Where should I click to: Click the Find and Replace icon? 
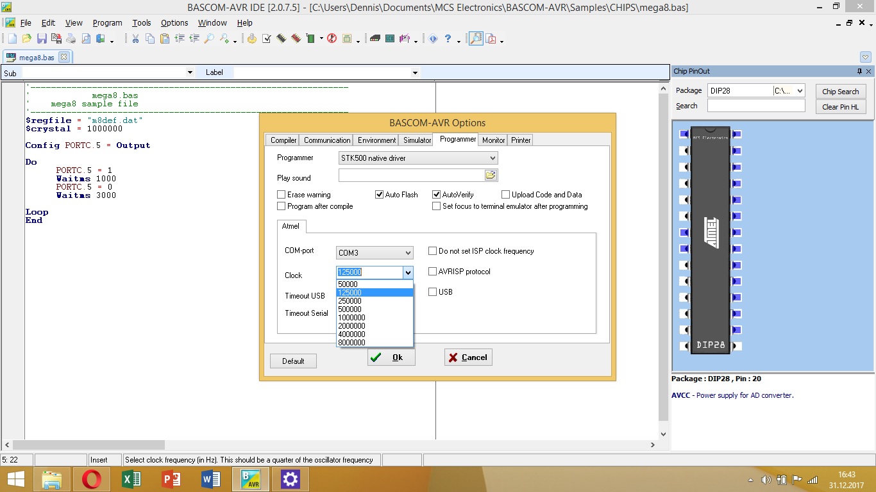coord(224,39)
